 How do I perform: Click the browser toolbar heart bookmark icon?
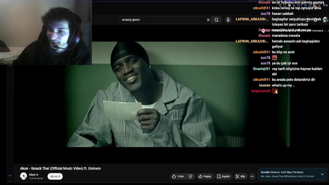(x=298, y=5)
